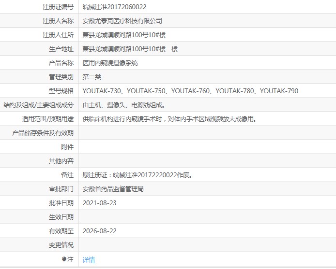
Task: Click the 适用范围/预期用途 description text
Action: (169, 119)
